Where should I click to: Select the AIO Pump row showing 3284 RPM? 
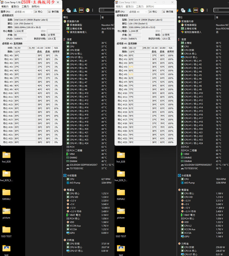tap(89, 183)
